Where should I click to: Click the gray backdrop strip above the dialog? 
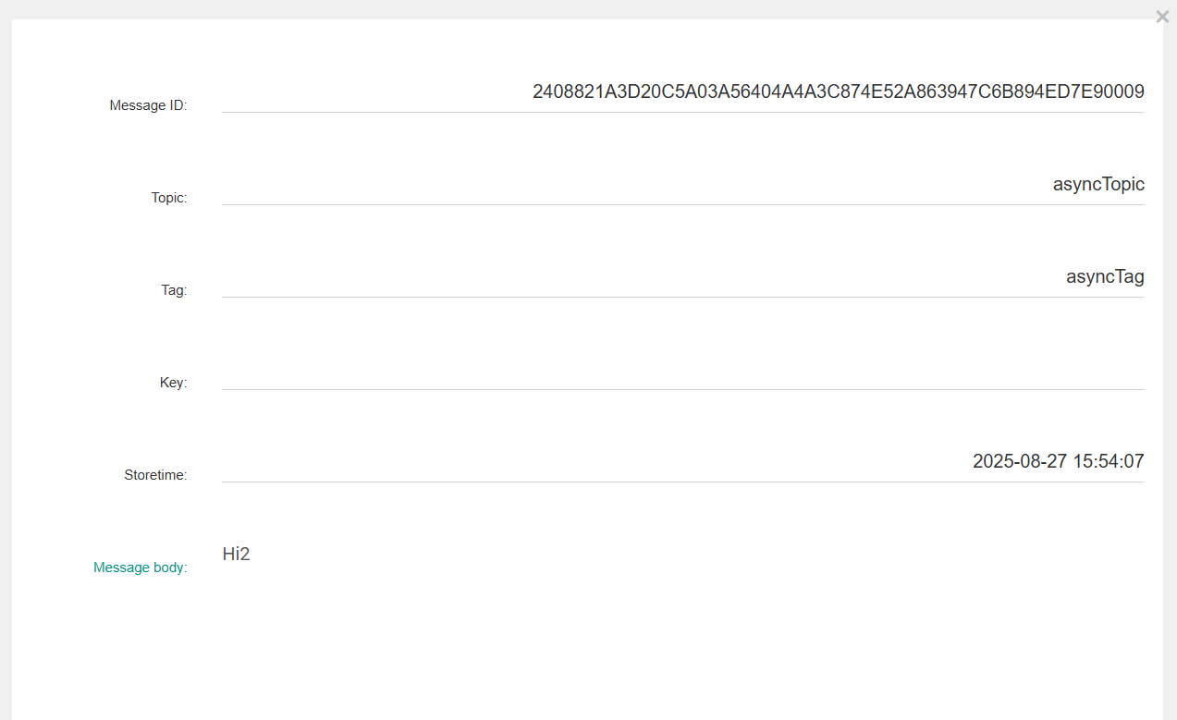click(x=555, y=8)
